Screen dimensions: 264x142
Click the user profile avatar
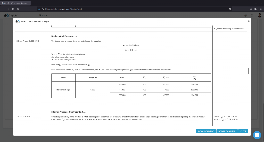pos(260,15)
